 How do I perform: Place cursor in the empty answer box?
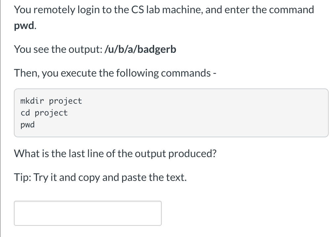(x=87, y=213)
